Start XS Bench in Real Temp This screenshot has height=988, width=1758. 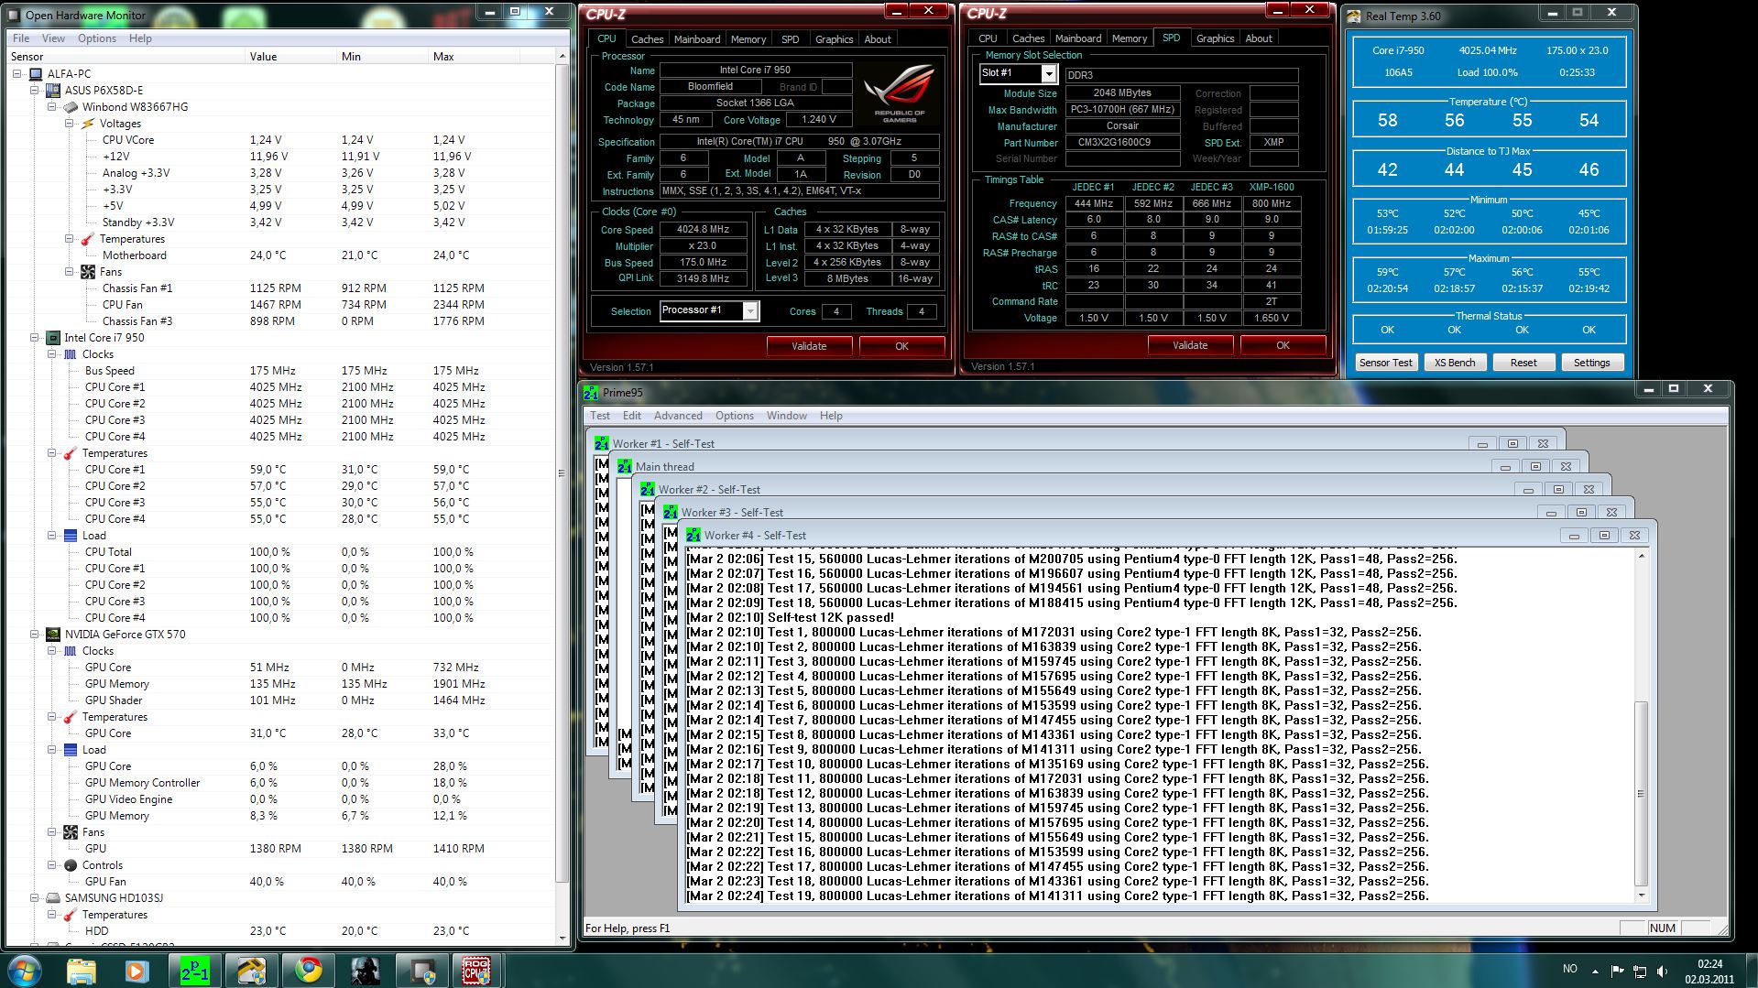pyautogui.click(x=1455, y=363)
